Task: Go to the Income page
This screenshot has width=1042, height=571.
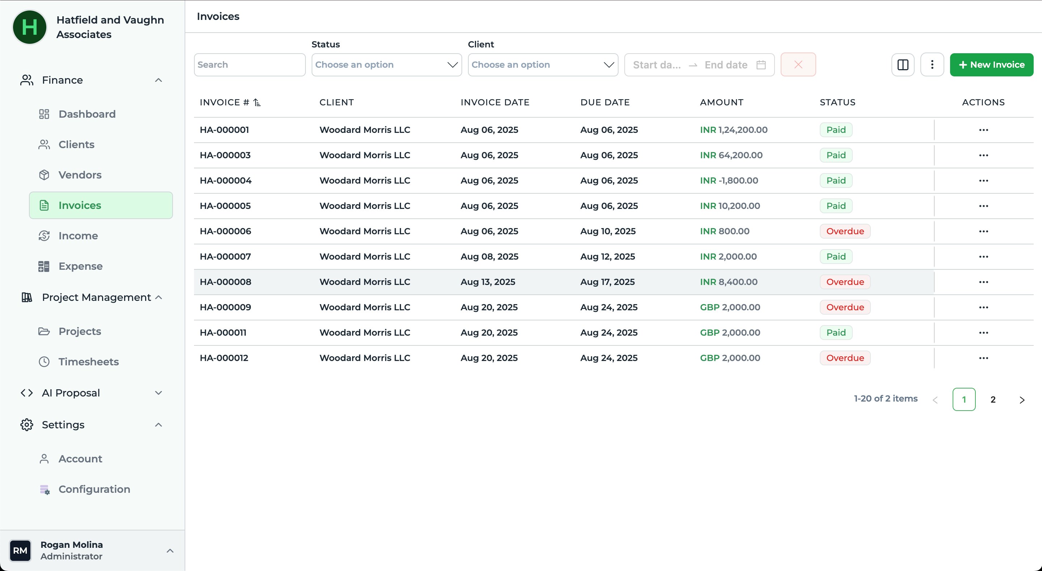Action: [101, 236]
